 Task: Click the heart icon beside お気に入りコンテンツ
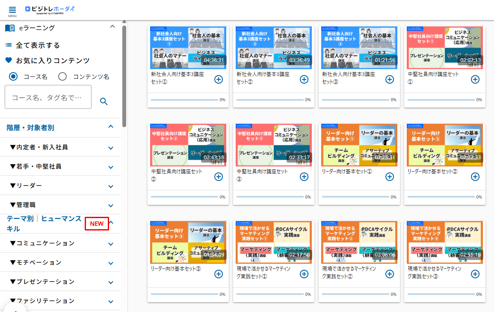[9, 61]
